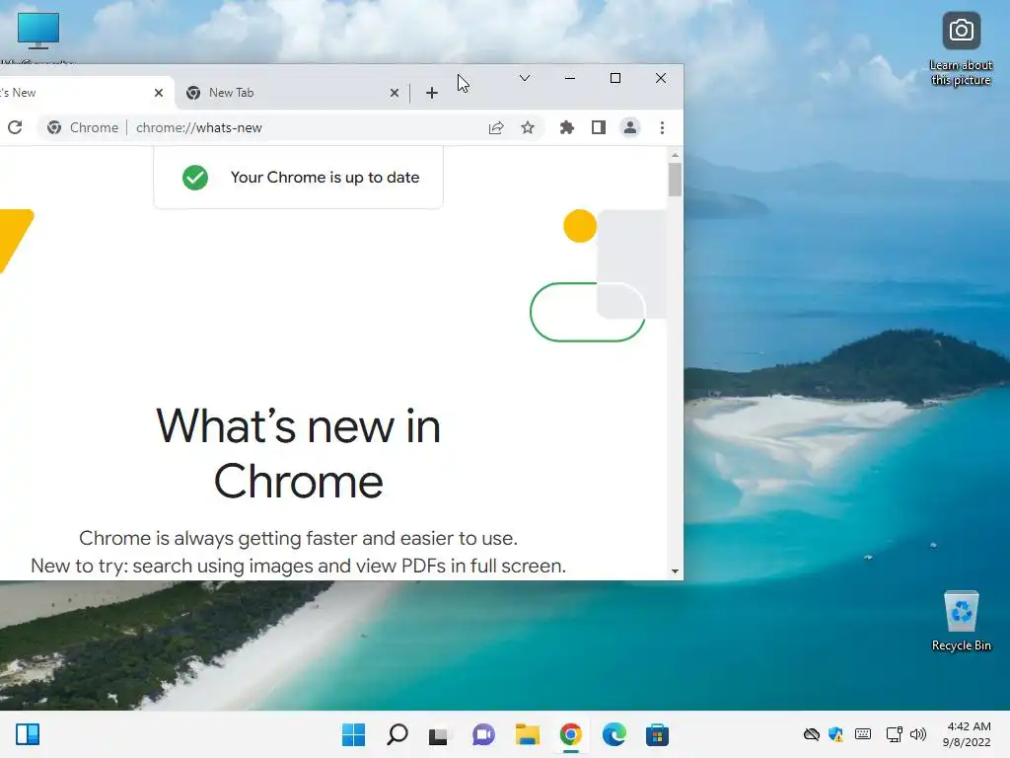The height and width of the screenshot is (758, 1010).
Task: Launch Microsoft Edge from taskbar
Action: 613,734
